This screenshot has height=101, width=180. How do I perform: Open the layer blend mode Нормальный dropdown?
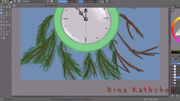click(175, 61)
